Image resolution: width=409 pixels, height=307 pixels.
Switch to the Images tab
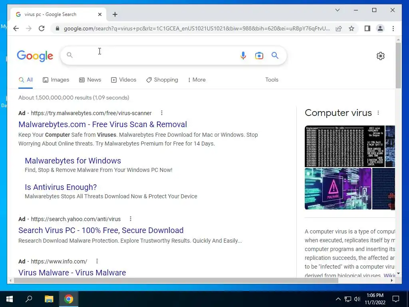click(56, 80)
